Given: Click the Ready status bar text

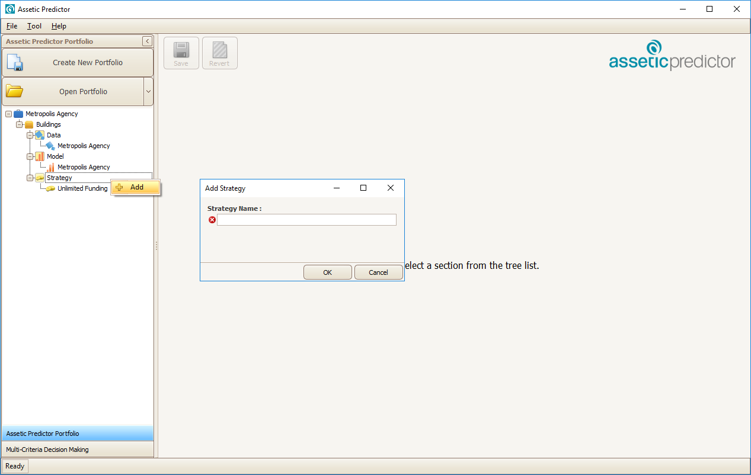Looking at the screenshot, I should pos(15,466).
